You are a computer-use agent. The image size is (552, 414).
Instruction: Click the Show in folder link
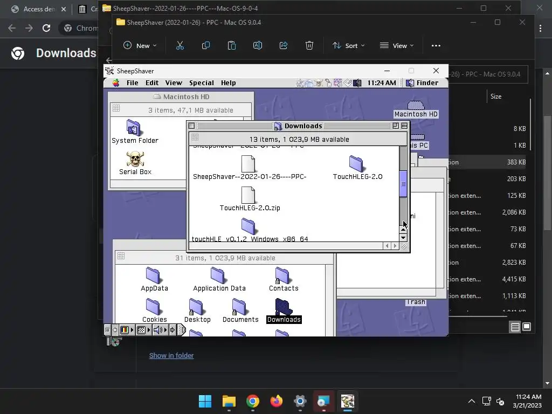click(x=171, y=356)
